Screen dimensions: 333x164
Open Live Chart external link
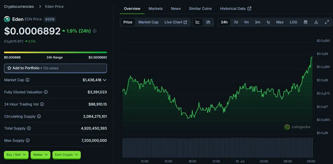tap(176, 22)
